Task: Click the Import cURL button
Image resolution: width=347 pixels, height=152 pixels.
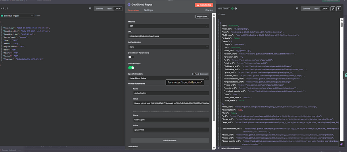Action: coord(202,17)
